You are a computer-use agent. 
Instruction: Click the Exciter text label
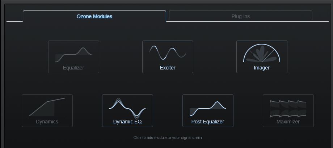[168, 68]
